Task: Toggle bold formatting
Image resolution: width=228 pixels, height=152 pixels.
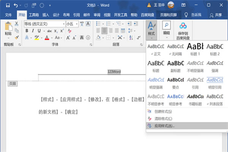Action: [27, 31]
